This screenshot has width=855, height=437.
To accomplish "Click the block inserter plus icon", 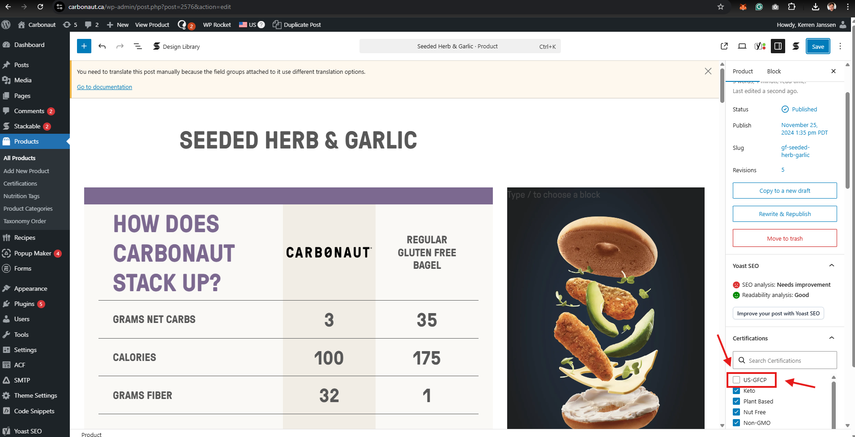I will click(x=84, y=46).
